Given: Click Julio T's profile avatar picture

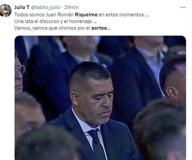Looking at the screenshot, I should pyautogui.click(x=6, y=11).
